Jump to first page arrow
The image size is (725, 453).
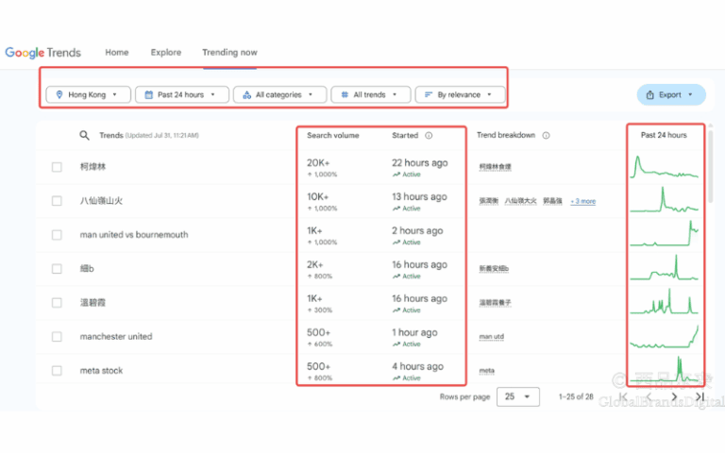623,396
